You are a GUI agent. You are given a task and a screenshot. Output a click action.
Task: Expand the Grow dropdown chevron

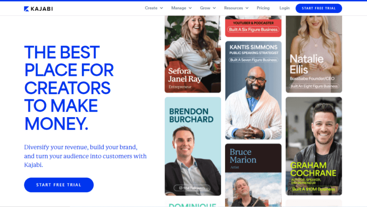tap(214, 8)
